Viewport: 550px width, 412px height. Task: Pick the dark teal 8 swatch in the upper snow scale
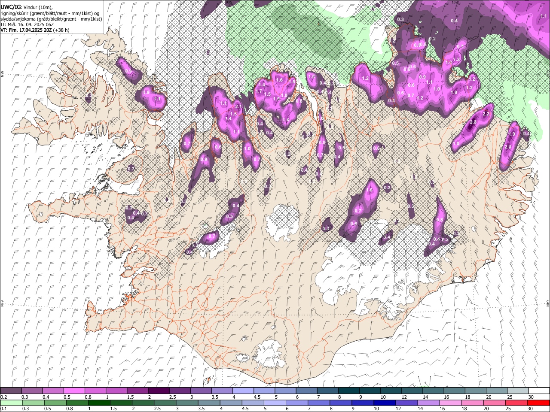pos(349,391)
